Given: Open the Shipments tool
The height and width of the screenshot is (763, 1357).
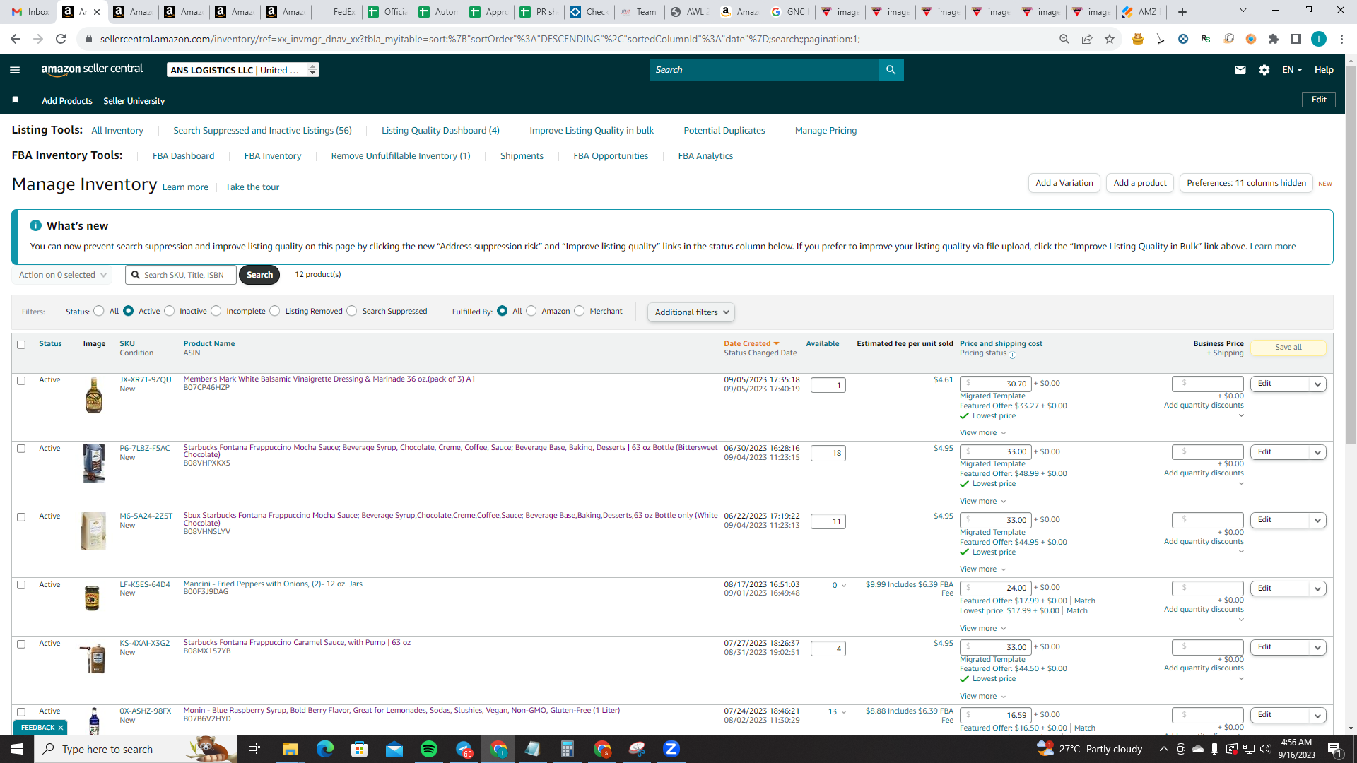Looking at the screenshot, I should click(522, 156).
